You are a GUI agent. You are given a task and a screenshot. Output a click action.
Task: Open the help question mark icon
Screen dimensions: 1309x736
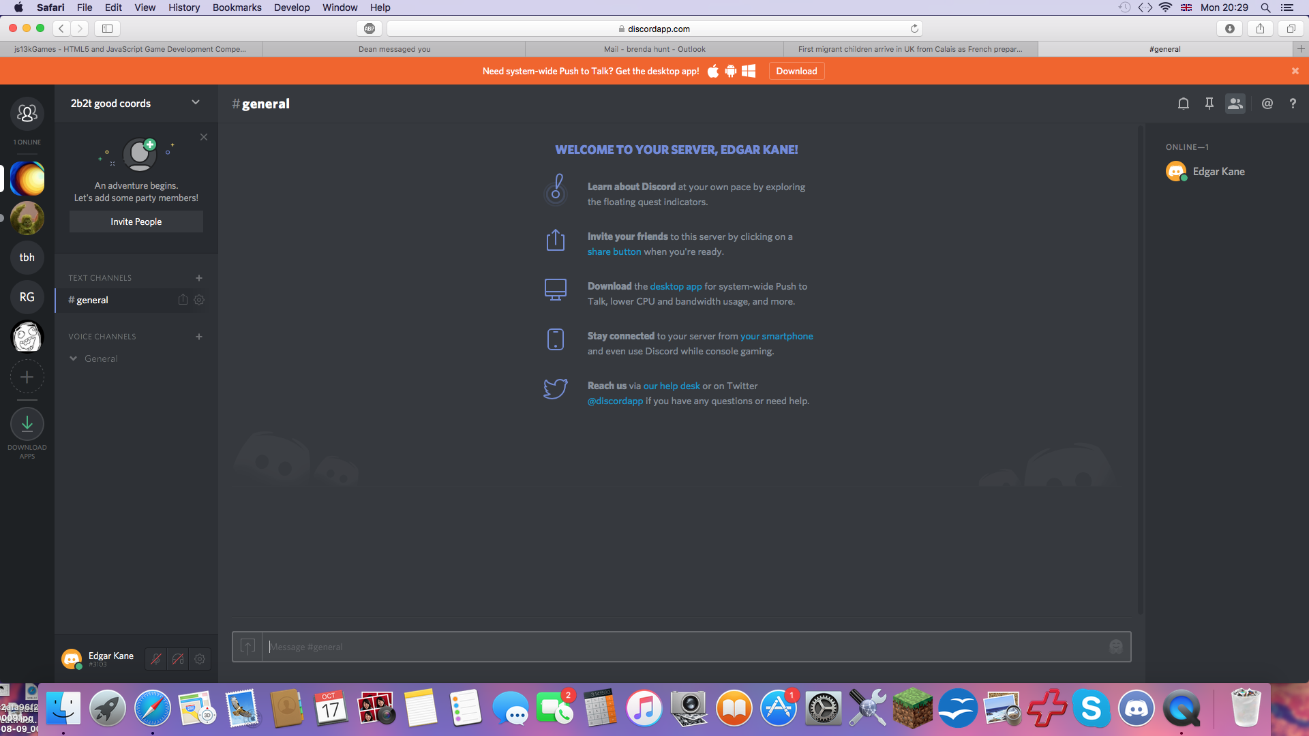[x=1293, y=104]
